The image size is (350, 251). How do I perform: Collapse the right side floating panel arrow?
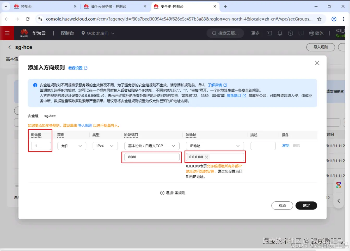click(x=339, y=201)
